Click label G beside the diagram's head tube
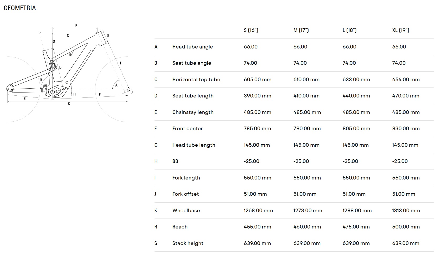Image resolution: width=436 pixels, height=256 pixels. click(108, 35)
